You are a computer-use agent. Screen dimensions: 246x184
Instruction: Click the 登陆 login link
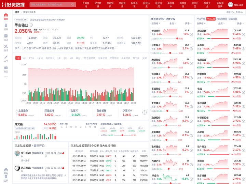coord(236,5)
